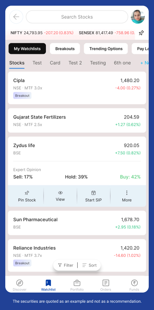Open More options for Zydus life
This screenshot has width=154, height=310.
coord(127,196)
